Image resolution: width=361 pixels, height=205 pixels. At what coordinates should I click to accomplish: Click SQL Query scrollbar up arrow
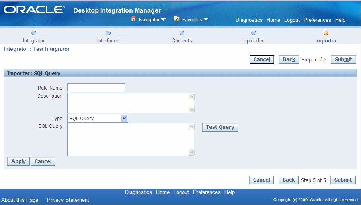[x=191, y=127]
